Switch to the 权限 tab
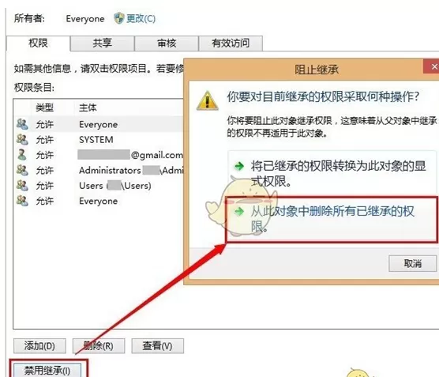Image resolution: width=439 pixels, height=377 pixels. click(39, 43)
